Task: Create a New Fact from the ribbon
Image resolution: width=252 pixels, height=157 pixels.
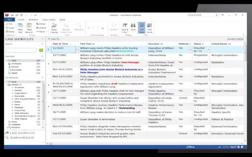Action: [x=20, y=28]
